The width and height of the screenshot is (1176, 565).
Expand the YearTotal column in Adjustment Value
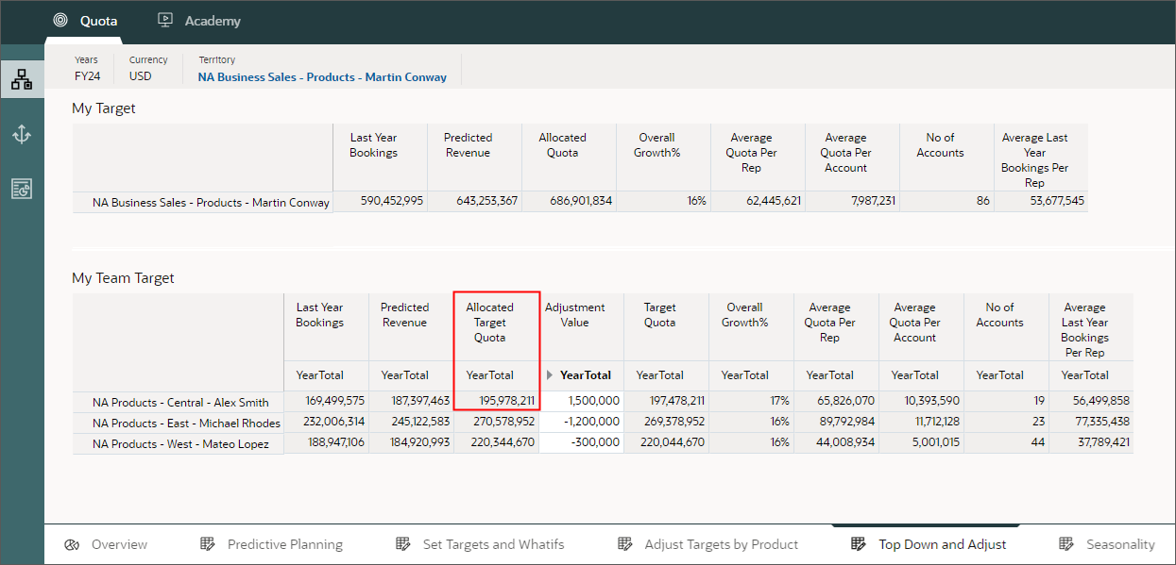547,374
